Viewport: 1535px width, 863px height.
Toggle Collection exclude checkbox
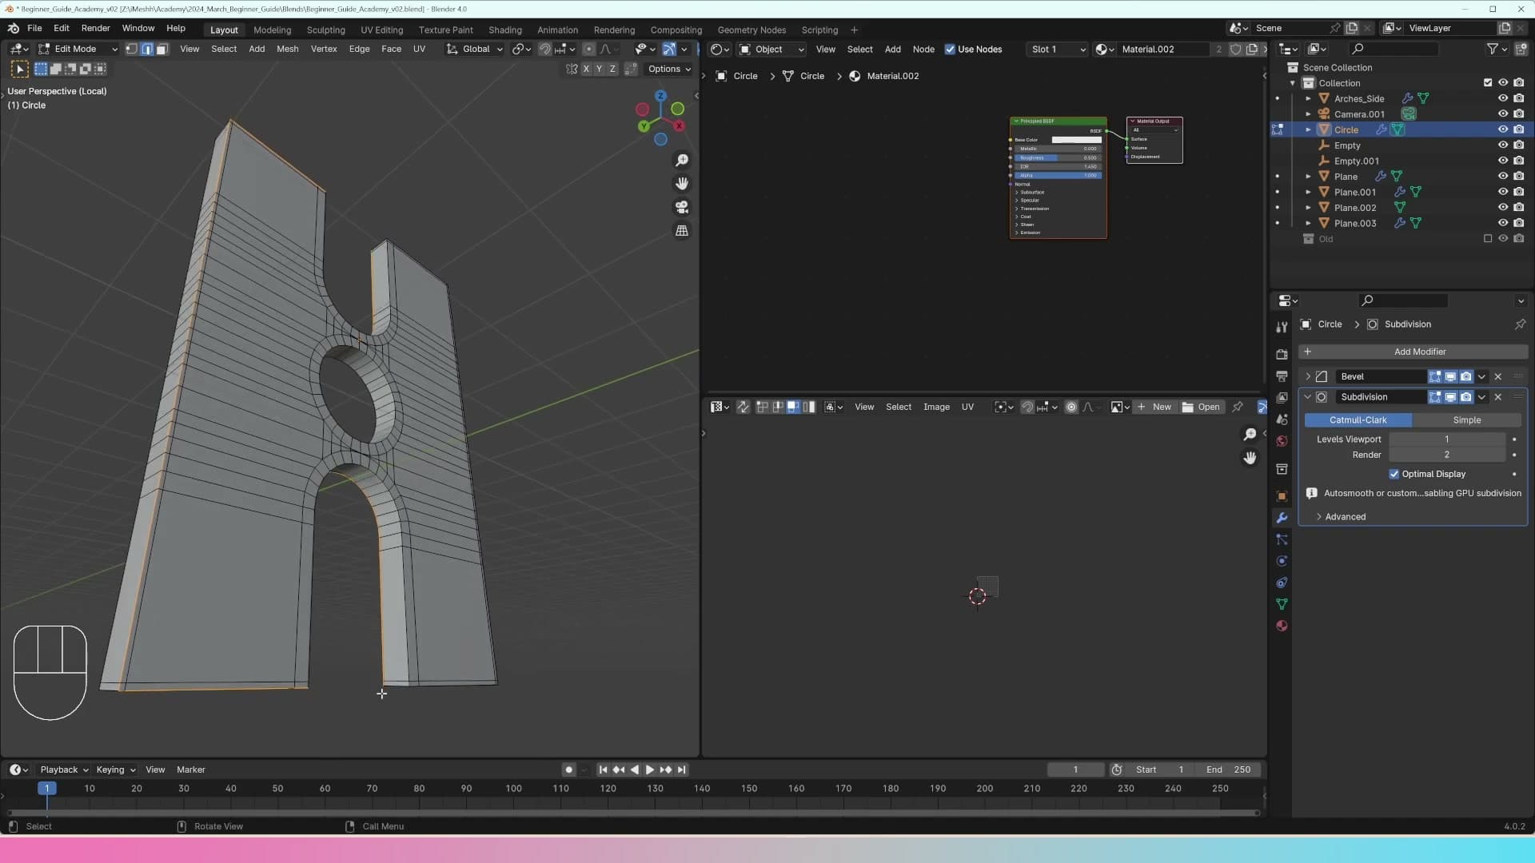coord(1488,83)
